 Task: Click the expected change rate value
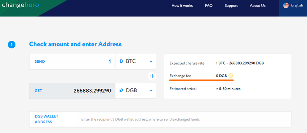point(240,63)
